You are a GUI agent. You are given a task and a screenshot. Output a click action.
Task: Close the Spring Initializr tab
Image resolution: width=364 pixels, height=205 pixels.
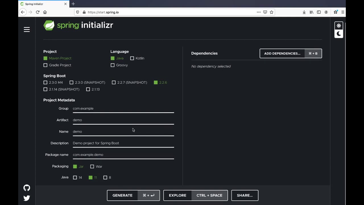click(x=65, y=4)
